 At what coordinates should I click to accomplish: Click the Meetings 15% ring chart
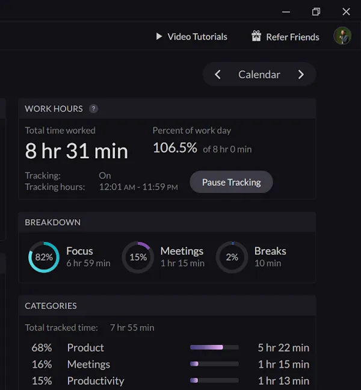[x=138, y=257]
